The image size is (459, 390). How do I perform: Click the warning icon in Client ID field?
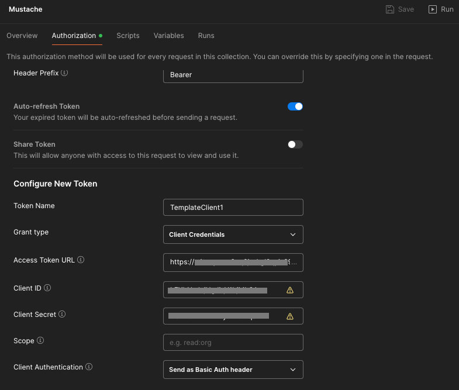[x=290, y=290]
